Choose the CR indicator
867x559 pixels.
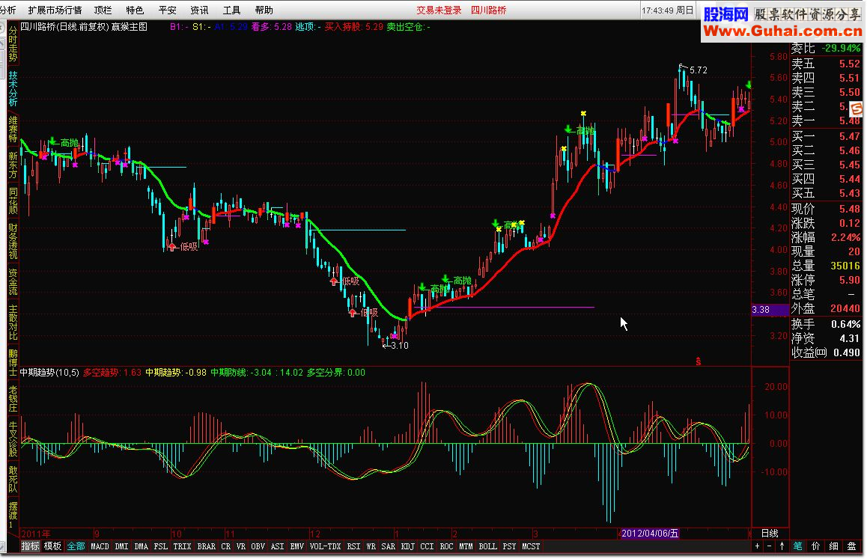pos(225,547)
